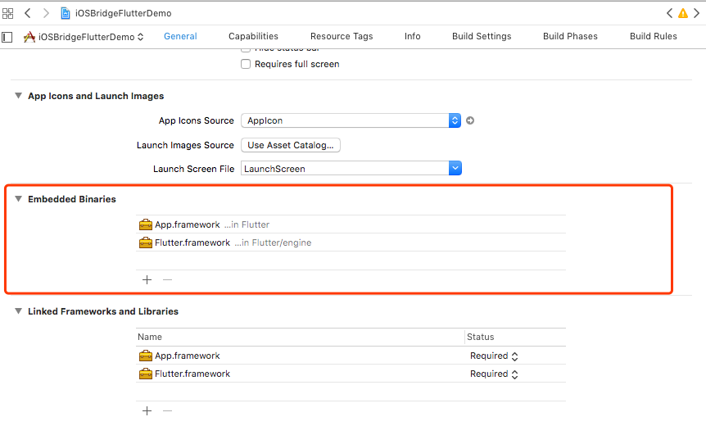This screenshot has width=706, height=426.
Task: Jump to previous issue arrow
Action: click(x=669, y=13)
